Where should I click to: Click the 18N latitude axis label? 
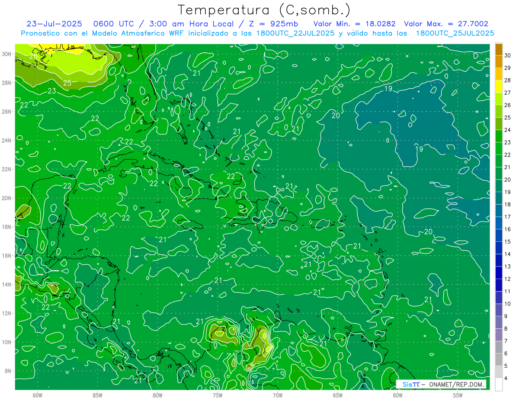(x=7, y=227)
